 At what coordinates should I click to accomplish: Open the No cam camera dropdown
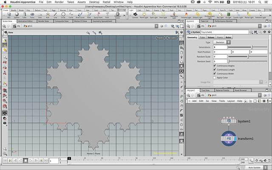pos(172,38)
